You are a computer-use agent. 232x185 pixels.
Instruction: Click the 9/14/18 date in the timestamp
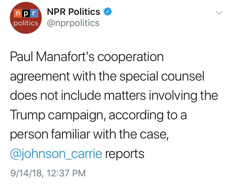27,173
